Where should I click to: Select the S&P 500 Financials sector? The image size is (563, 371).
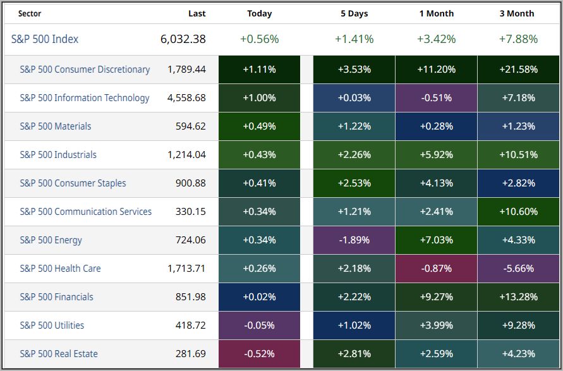click(57, 297)
